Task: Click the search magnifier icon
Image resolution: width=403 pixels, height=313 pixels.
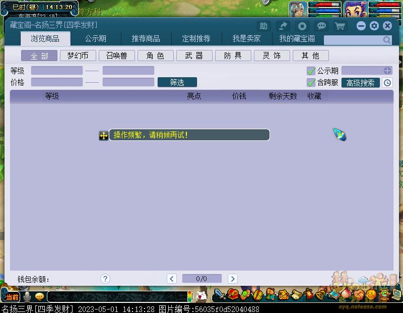Action: [x=386, y=40]
